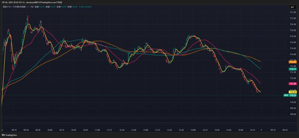Click the 10:00 time axis label
299x138 pixels.
click(50, 130)
